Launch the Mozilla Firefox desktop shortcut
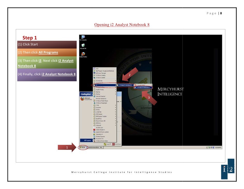The width and height of the screenshot is (244, 189). pos(83,55)
